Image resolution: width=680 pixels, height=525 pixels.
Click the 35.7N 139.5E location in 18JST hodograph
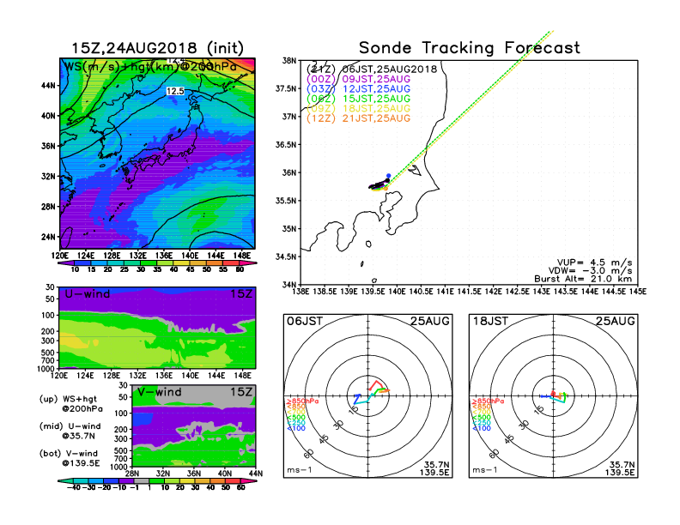click(x=620, y=468)
